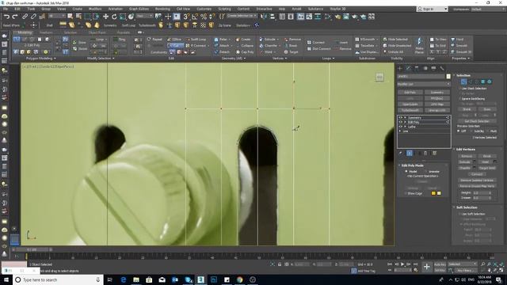Switch to the Freeform ribbon tab
Screen dimensions: 507x285
pos(46,32)
